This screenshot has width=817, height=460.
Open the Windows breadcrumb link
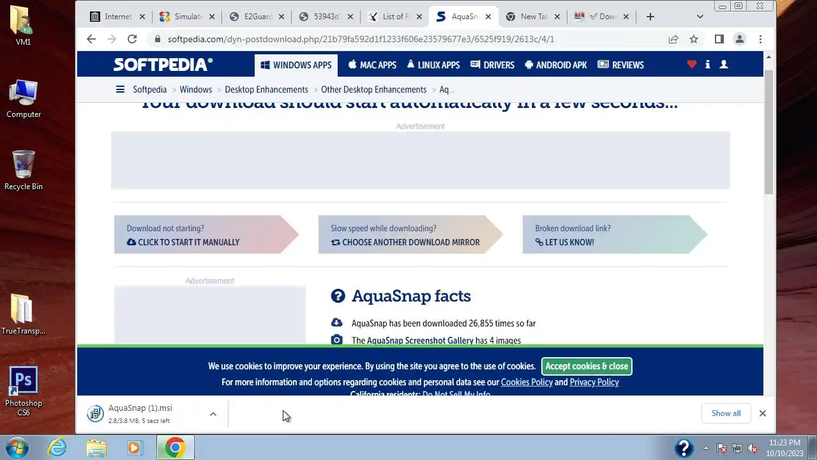[x=195, y=89]
